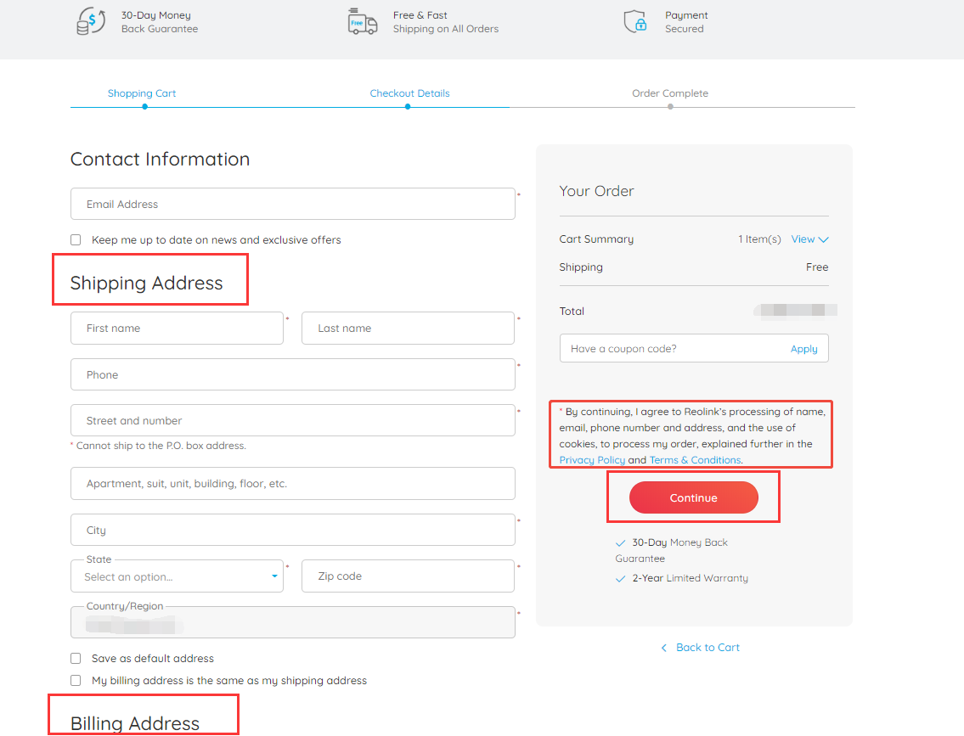
Task: Open Terms & Conditions link
Action: click(x=695, y=460)
